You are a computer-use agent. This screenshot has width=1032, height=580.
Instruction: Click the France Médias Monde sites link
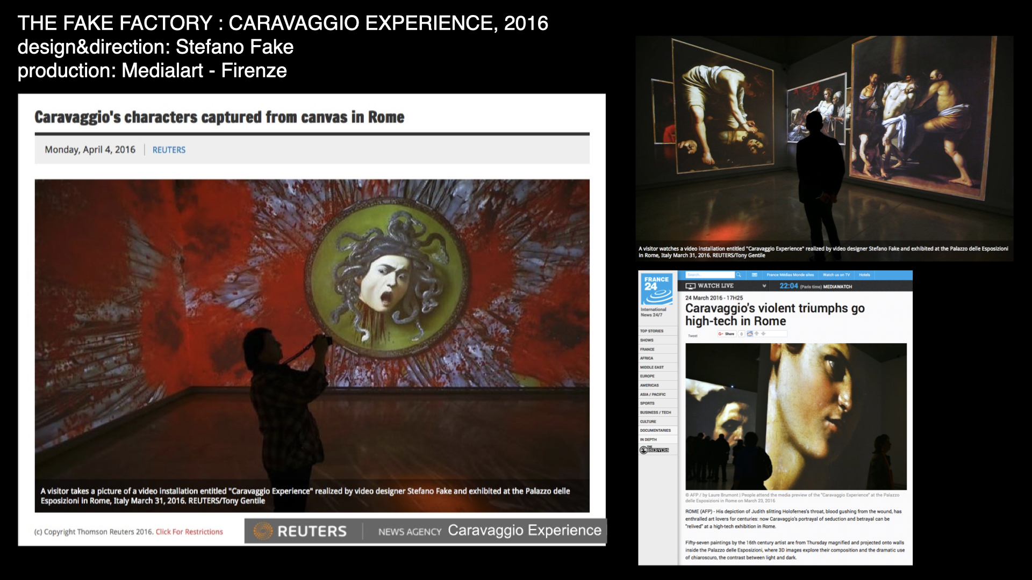click(790, 275)
